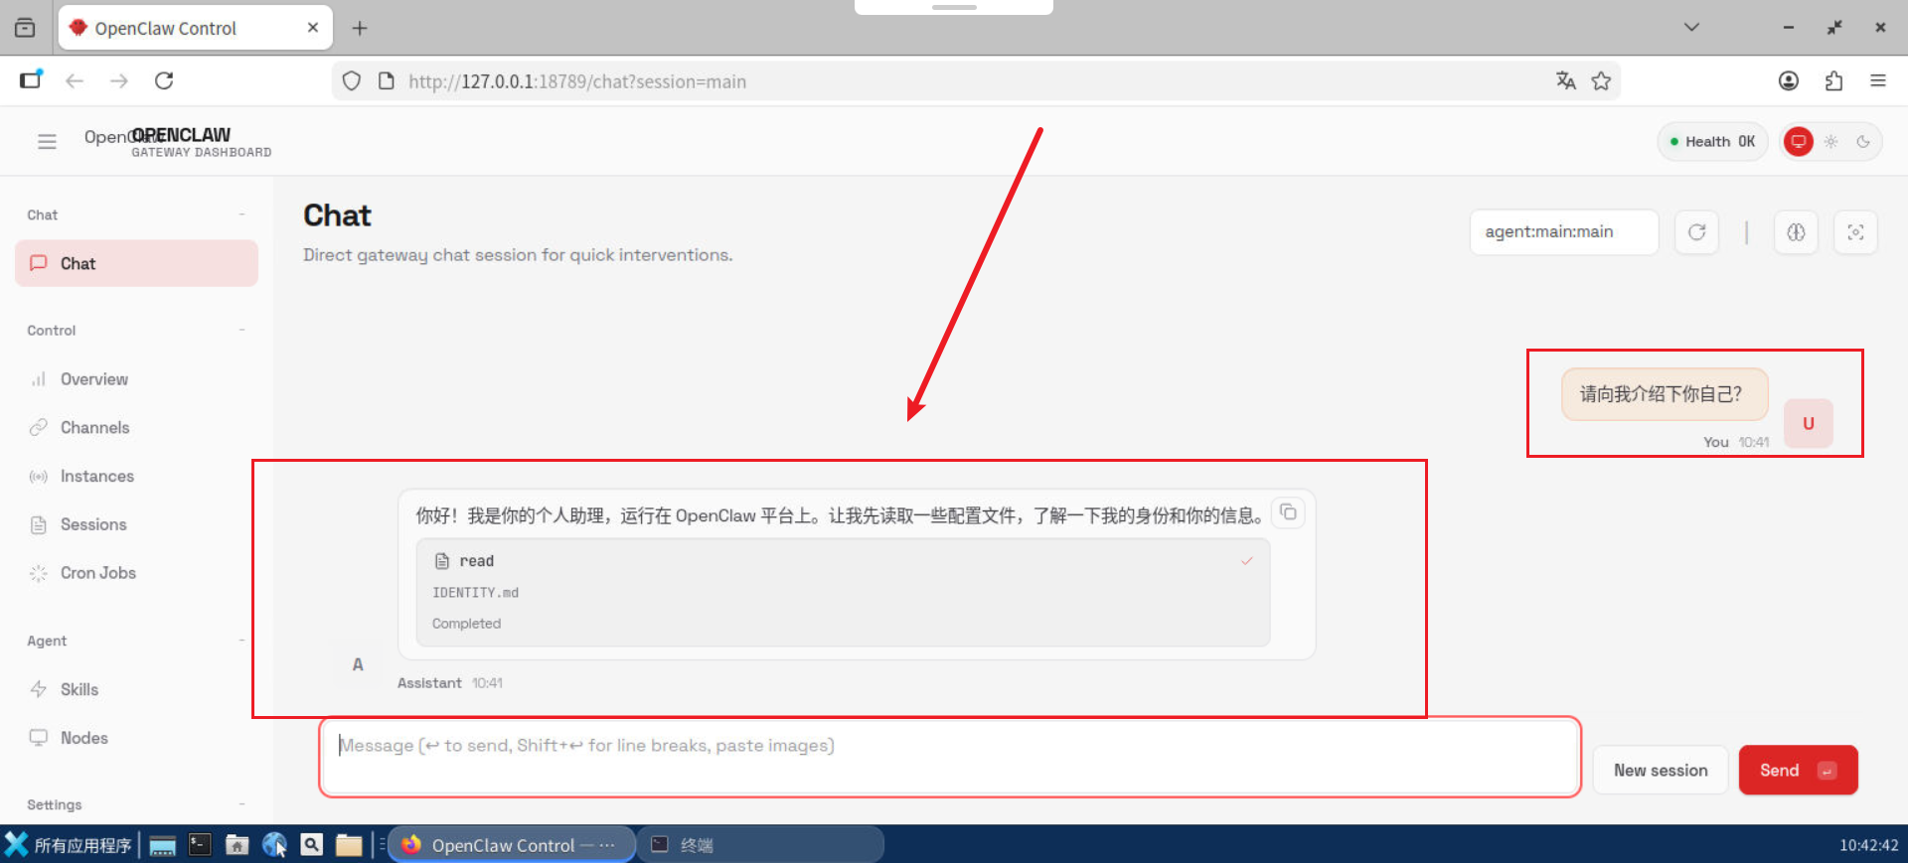Go back in the browser
The width and height of the screenshot is (1908, 863).
75,80
